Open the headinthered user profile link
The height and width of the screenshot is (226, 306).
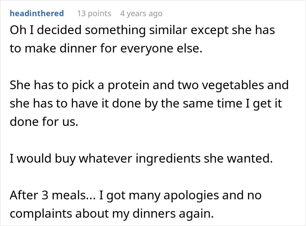click(x=37, y=13)
